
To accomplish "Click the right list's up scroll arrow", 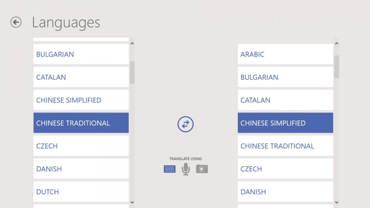I will pos(337,44).
